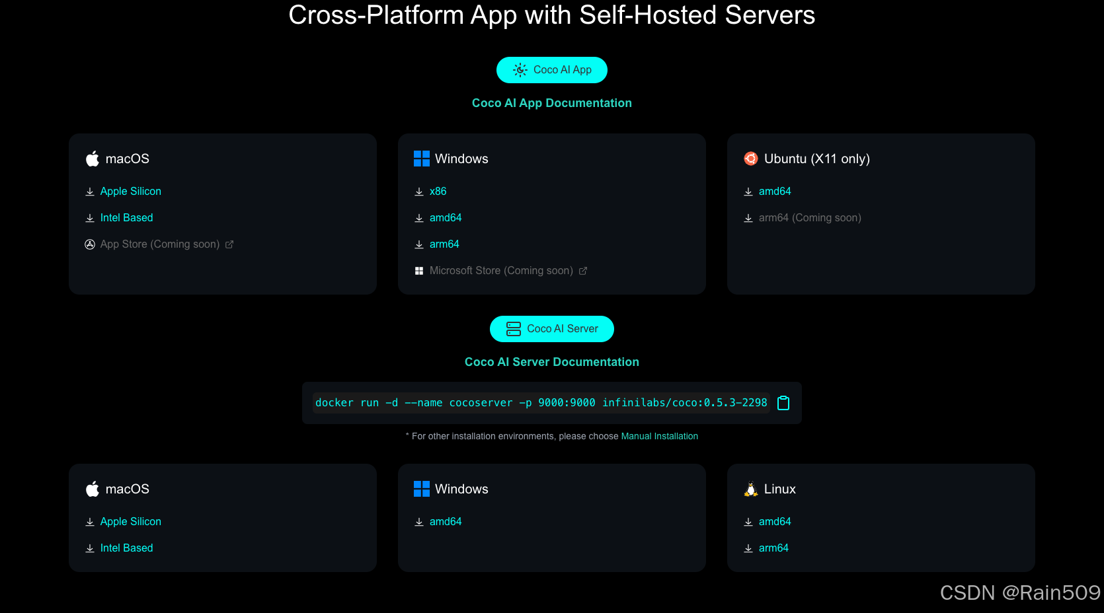Click Ubuntu arm64 (Coming soon) entry
Viewport: 1104px width, 613px height.
[x=810, y=218]
